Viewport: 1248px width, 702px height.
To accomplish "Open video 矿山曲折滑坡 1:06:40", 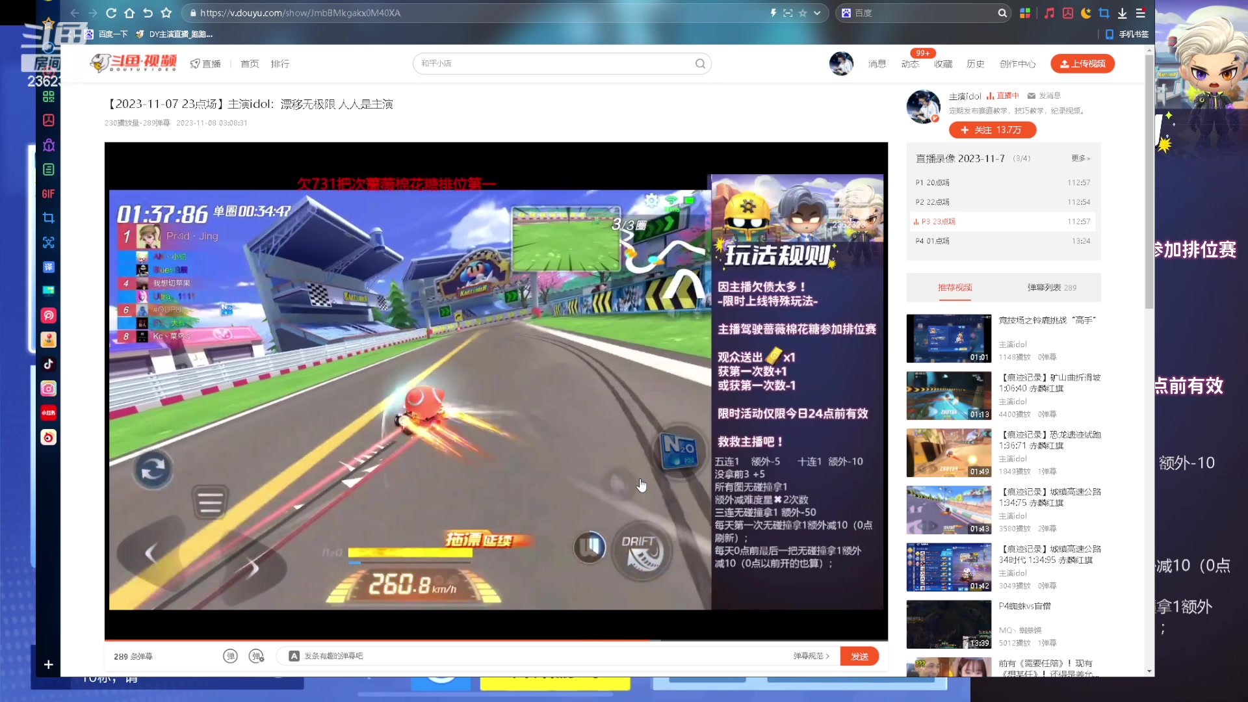I will pyautogui.click(x=949, y=396).
